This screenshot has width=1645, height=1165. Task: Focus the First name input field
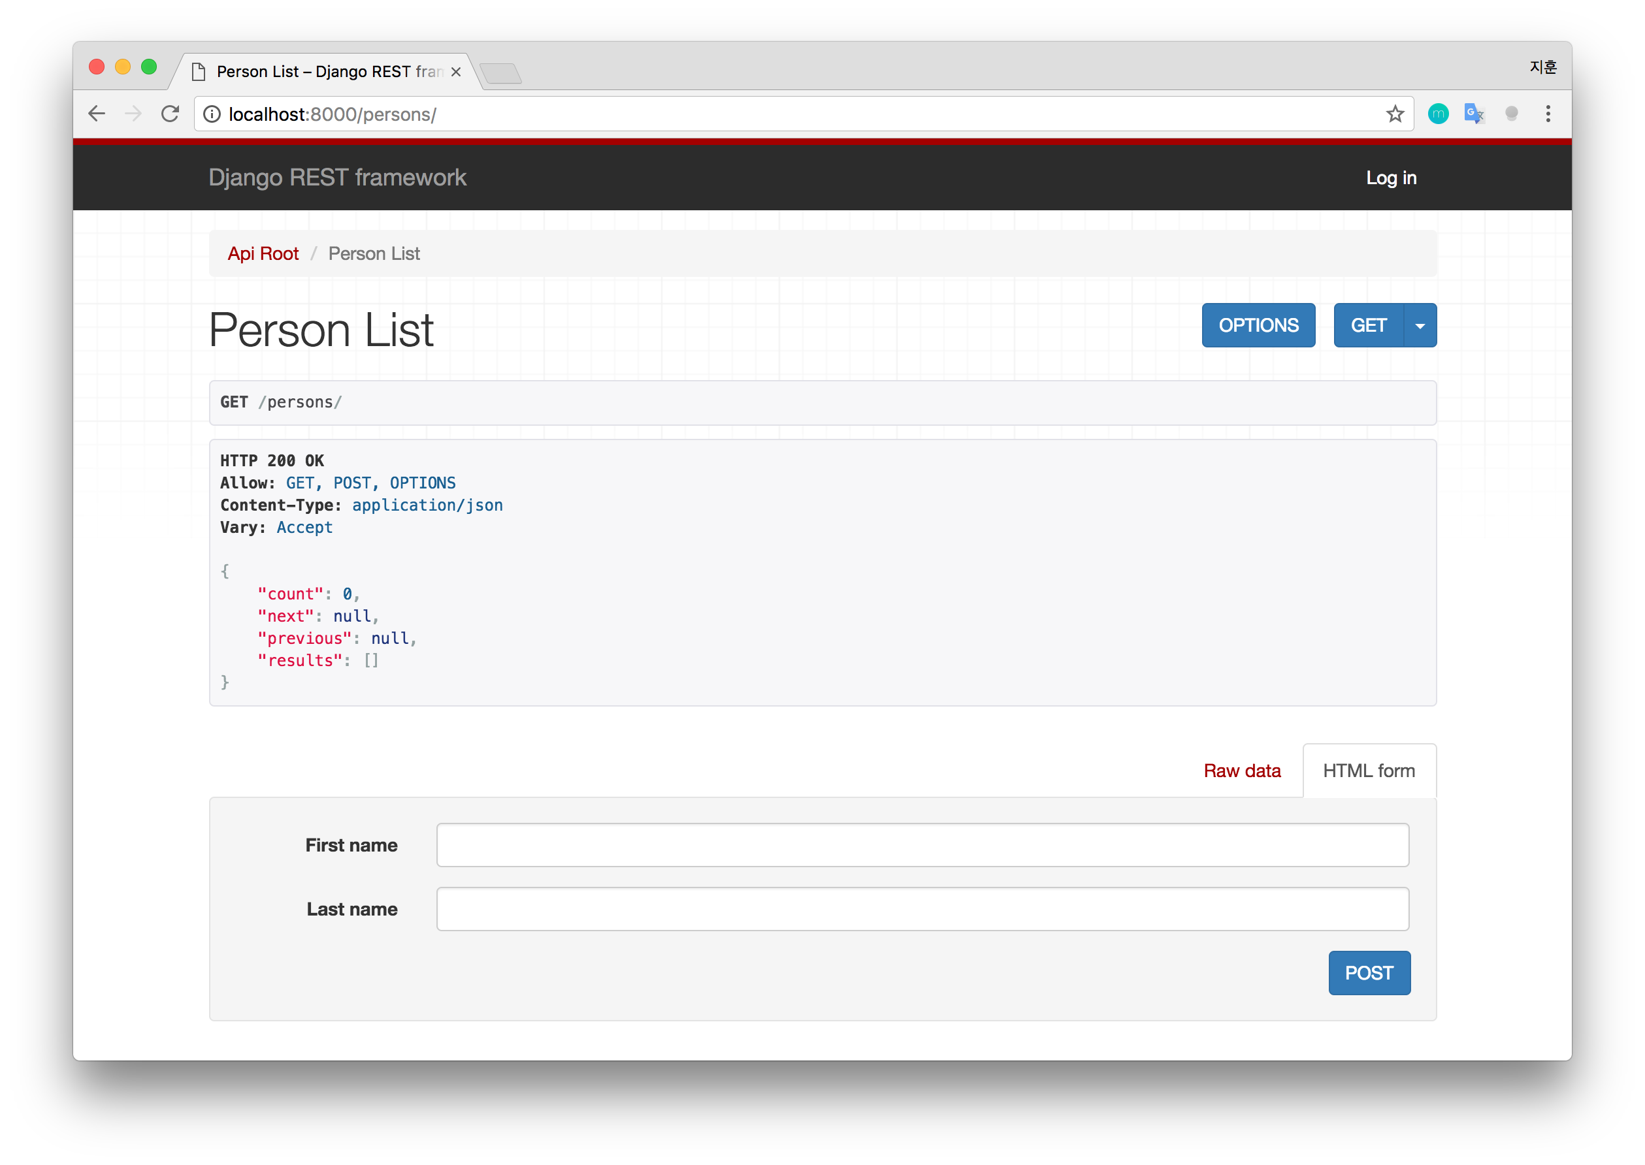tap(922, 844)
